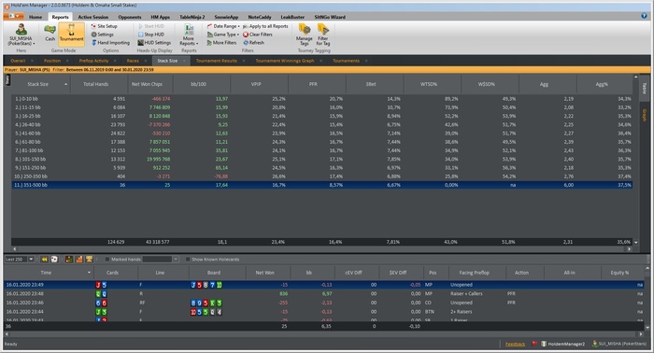Clear Filters with the red X

click(258, 35)
